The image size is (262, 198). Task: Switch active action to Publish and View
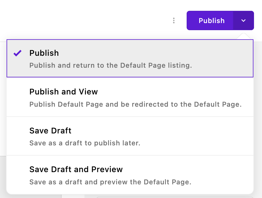click(63, 92)
